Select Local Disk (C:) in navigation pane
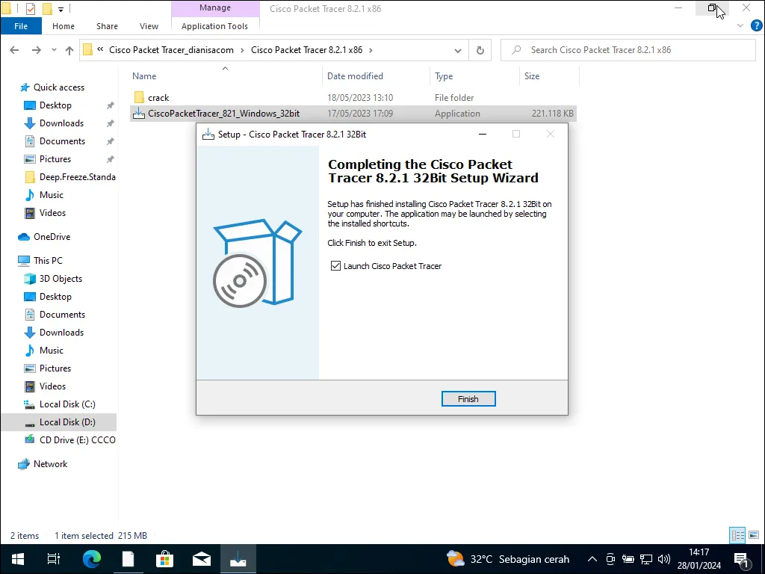 tap(67, 404)
